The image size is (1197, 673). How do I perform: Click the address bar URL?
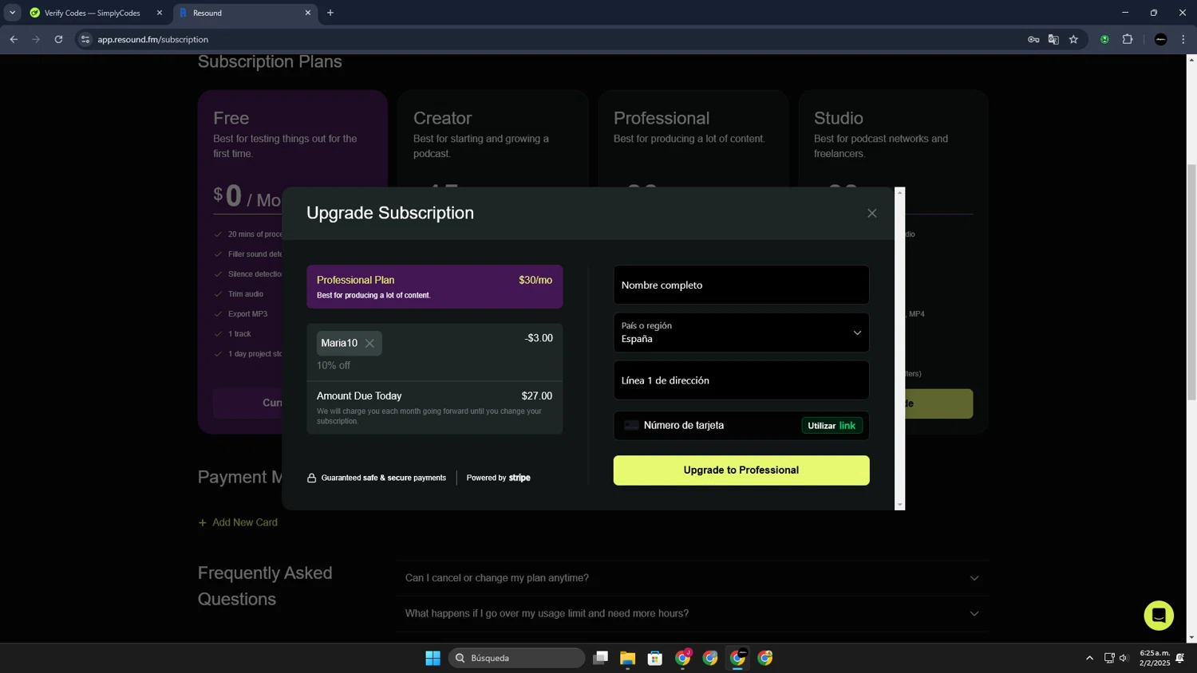[x=153, y=39]
